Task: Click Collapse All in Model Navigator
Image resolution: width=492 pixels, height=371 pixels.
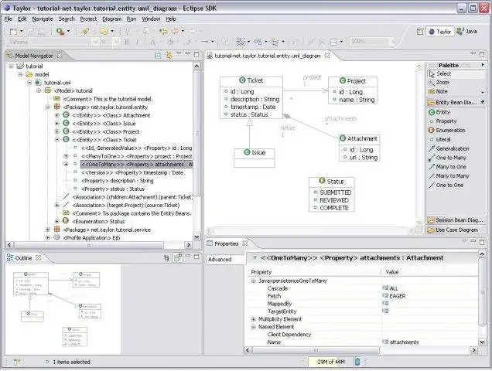Action: point(158,56)
